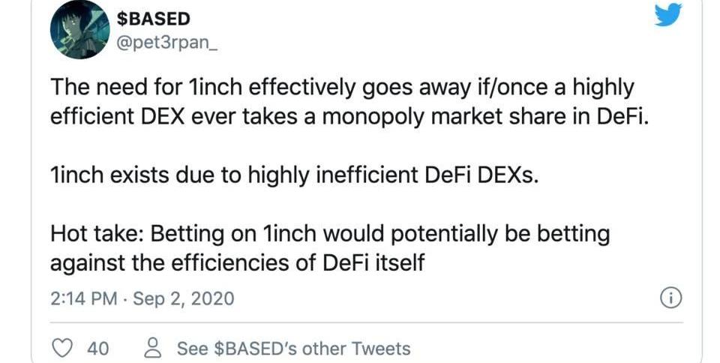Image resolution: width=720 pixels, height=363 pixels.
Task: Click the 'Hot take' paragraph text
Action: tap(330, 248)
